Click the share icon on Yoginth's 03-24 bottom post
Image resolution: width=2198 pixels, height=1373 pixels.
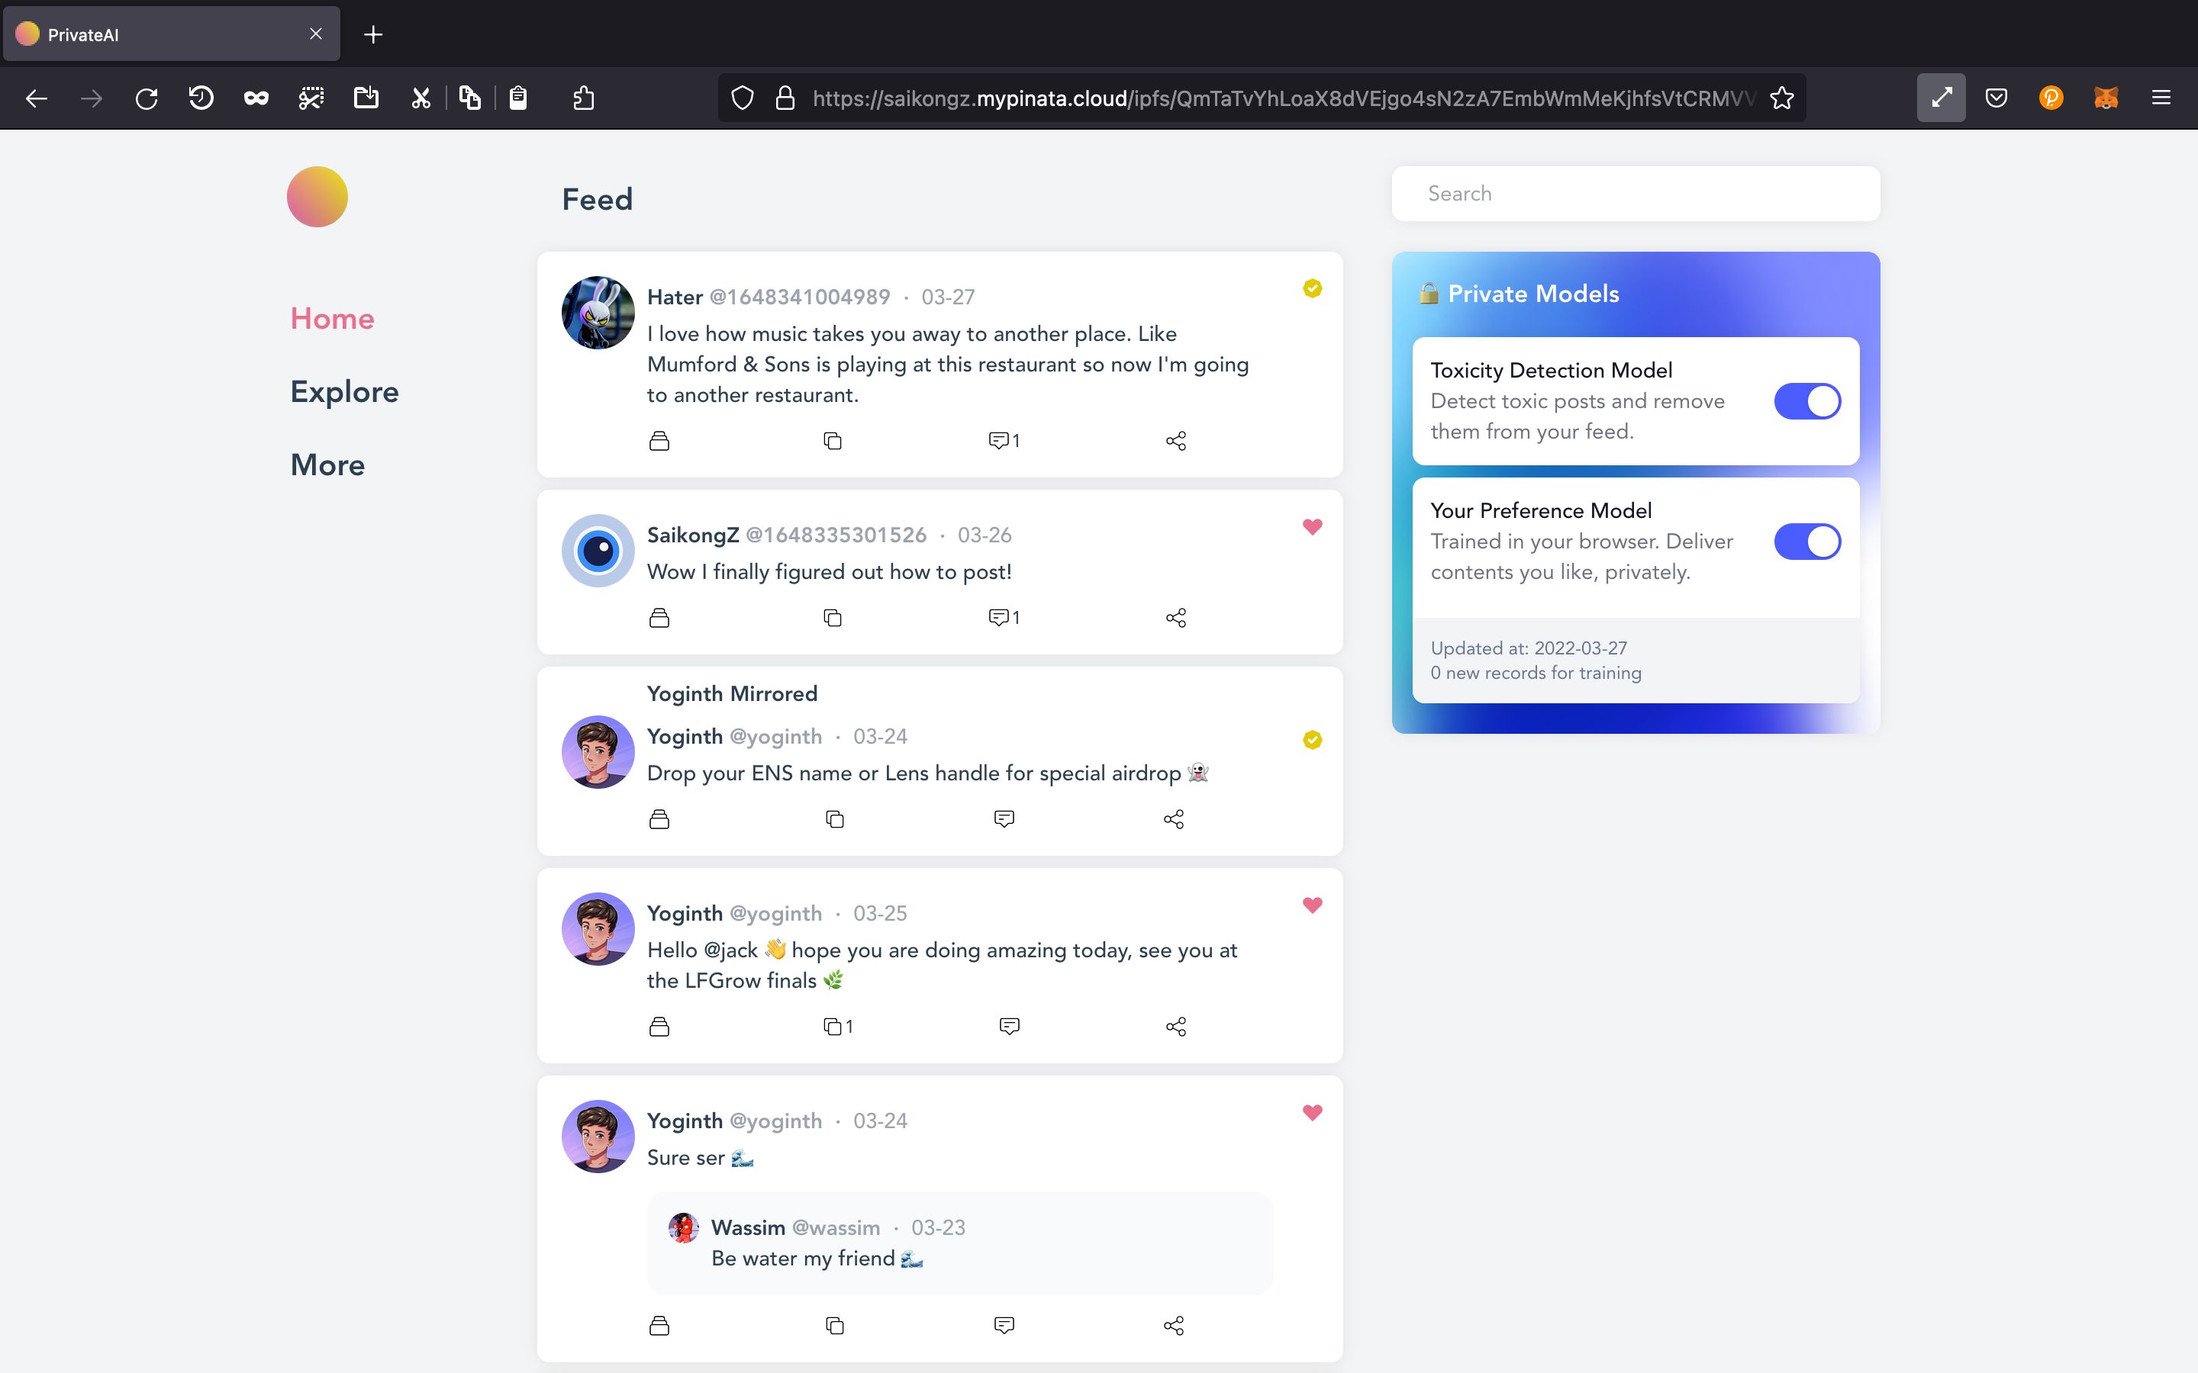[1174, 1324]
